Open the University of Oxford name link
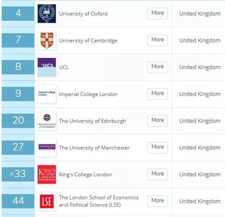This screenshot has width=225, height=217. [x=83, y=14]
